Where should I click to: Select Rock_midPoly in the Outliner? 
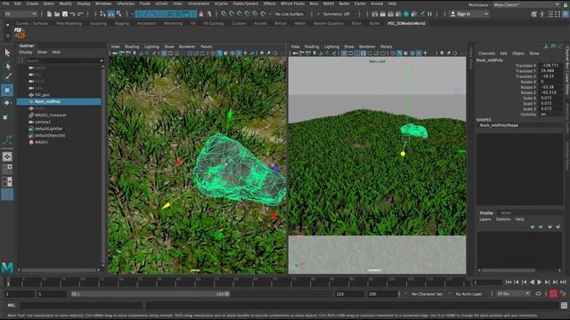pyautogui.click(x=59, y=101)
